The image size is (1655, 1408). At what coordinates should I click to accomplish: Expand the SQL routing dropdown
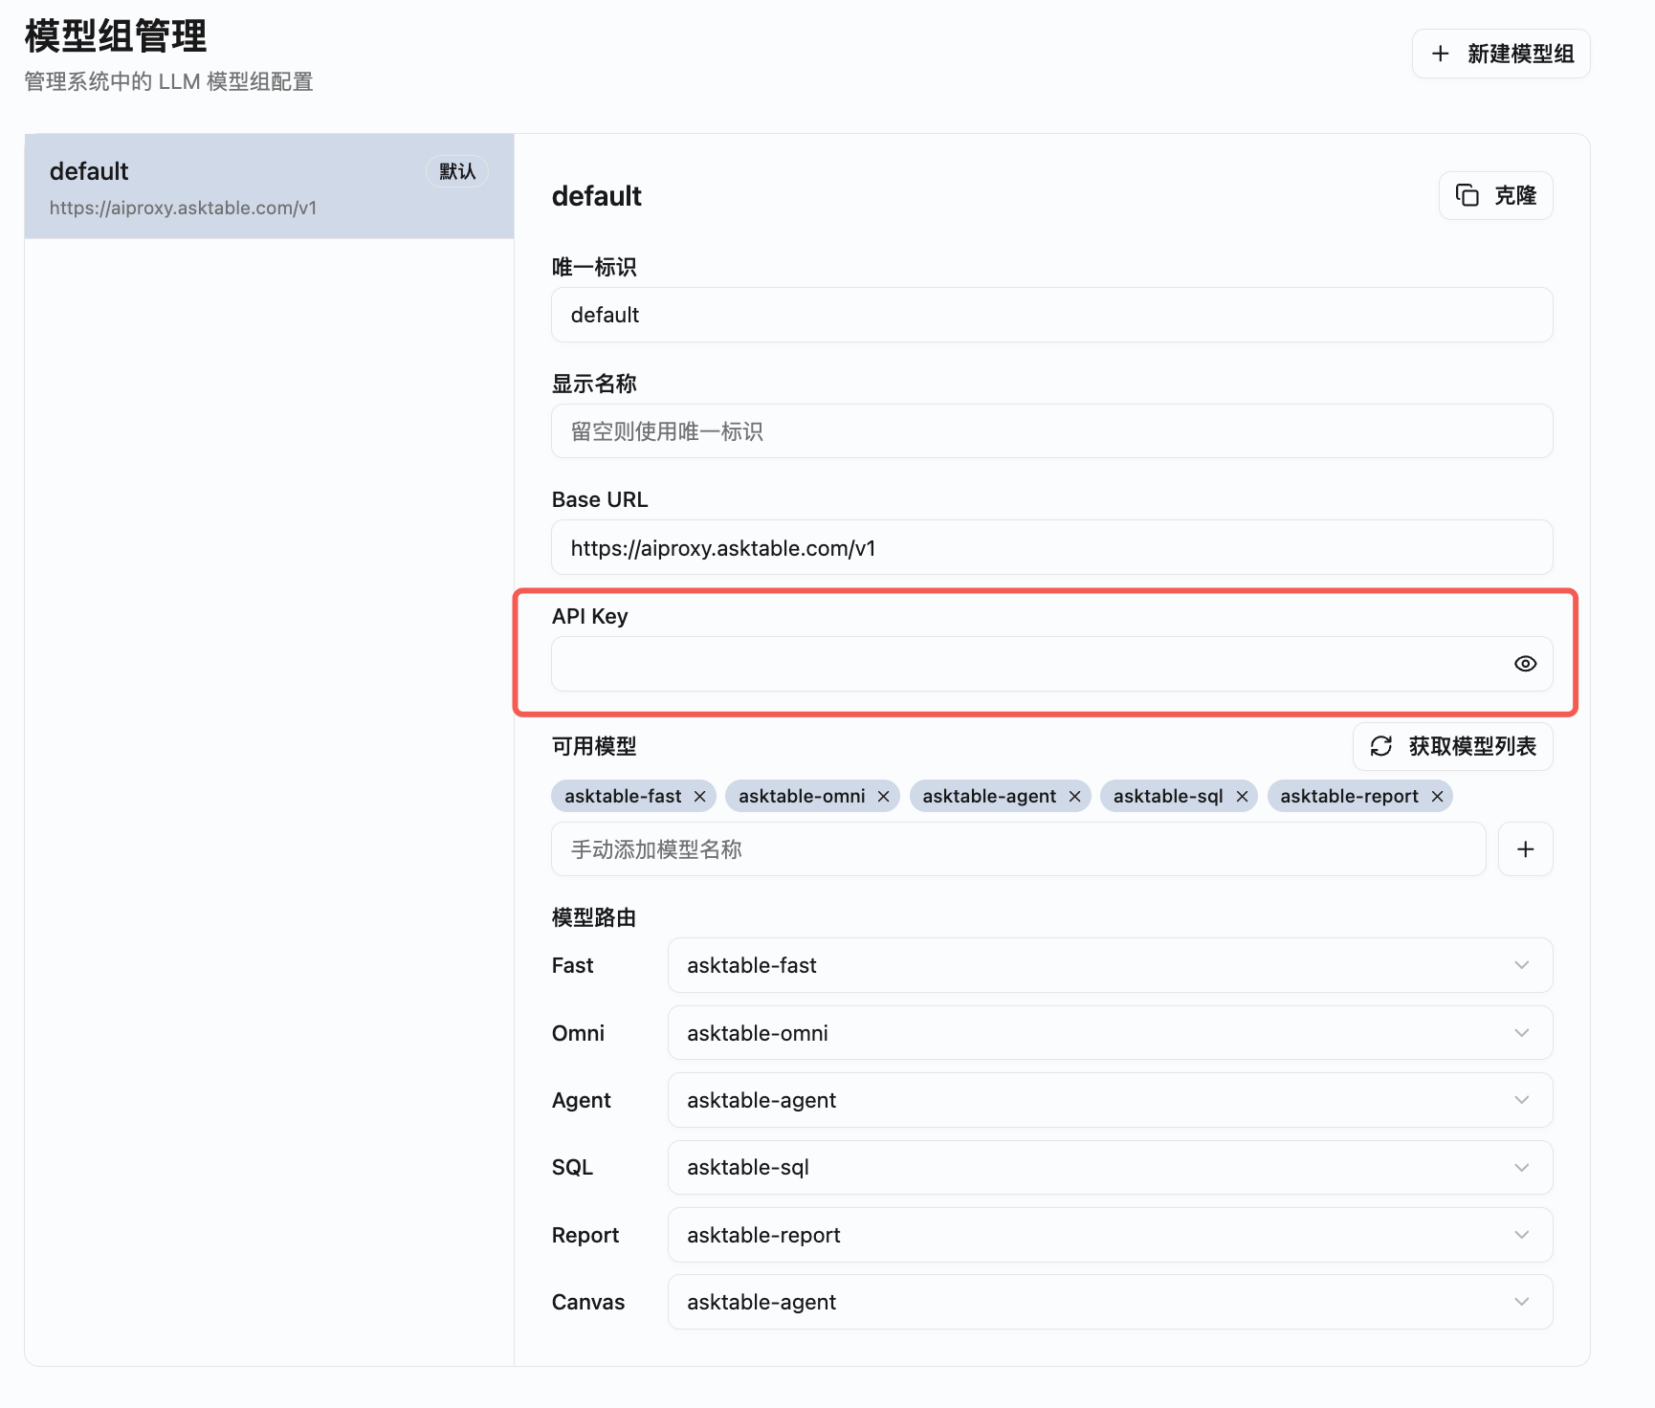[1521, 1167]
